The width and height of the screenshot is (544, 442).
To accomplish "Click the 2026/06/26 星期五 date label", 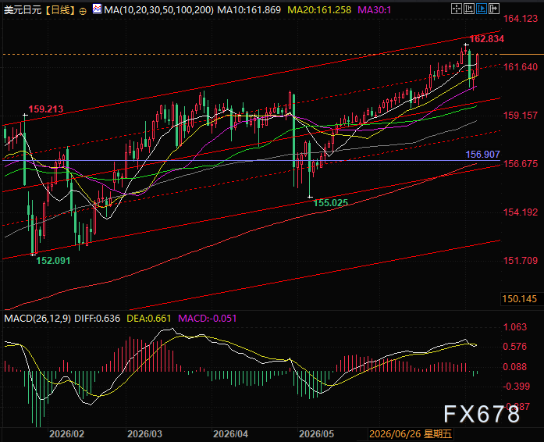I will click(411, 433).
